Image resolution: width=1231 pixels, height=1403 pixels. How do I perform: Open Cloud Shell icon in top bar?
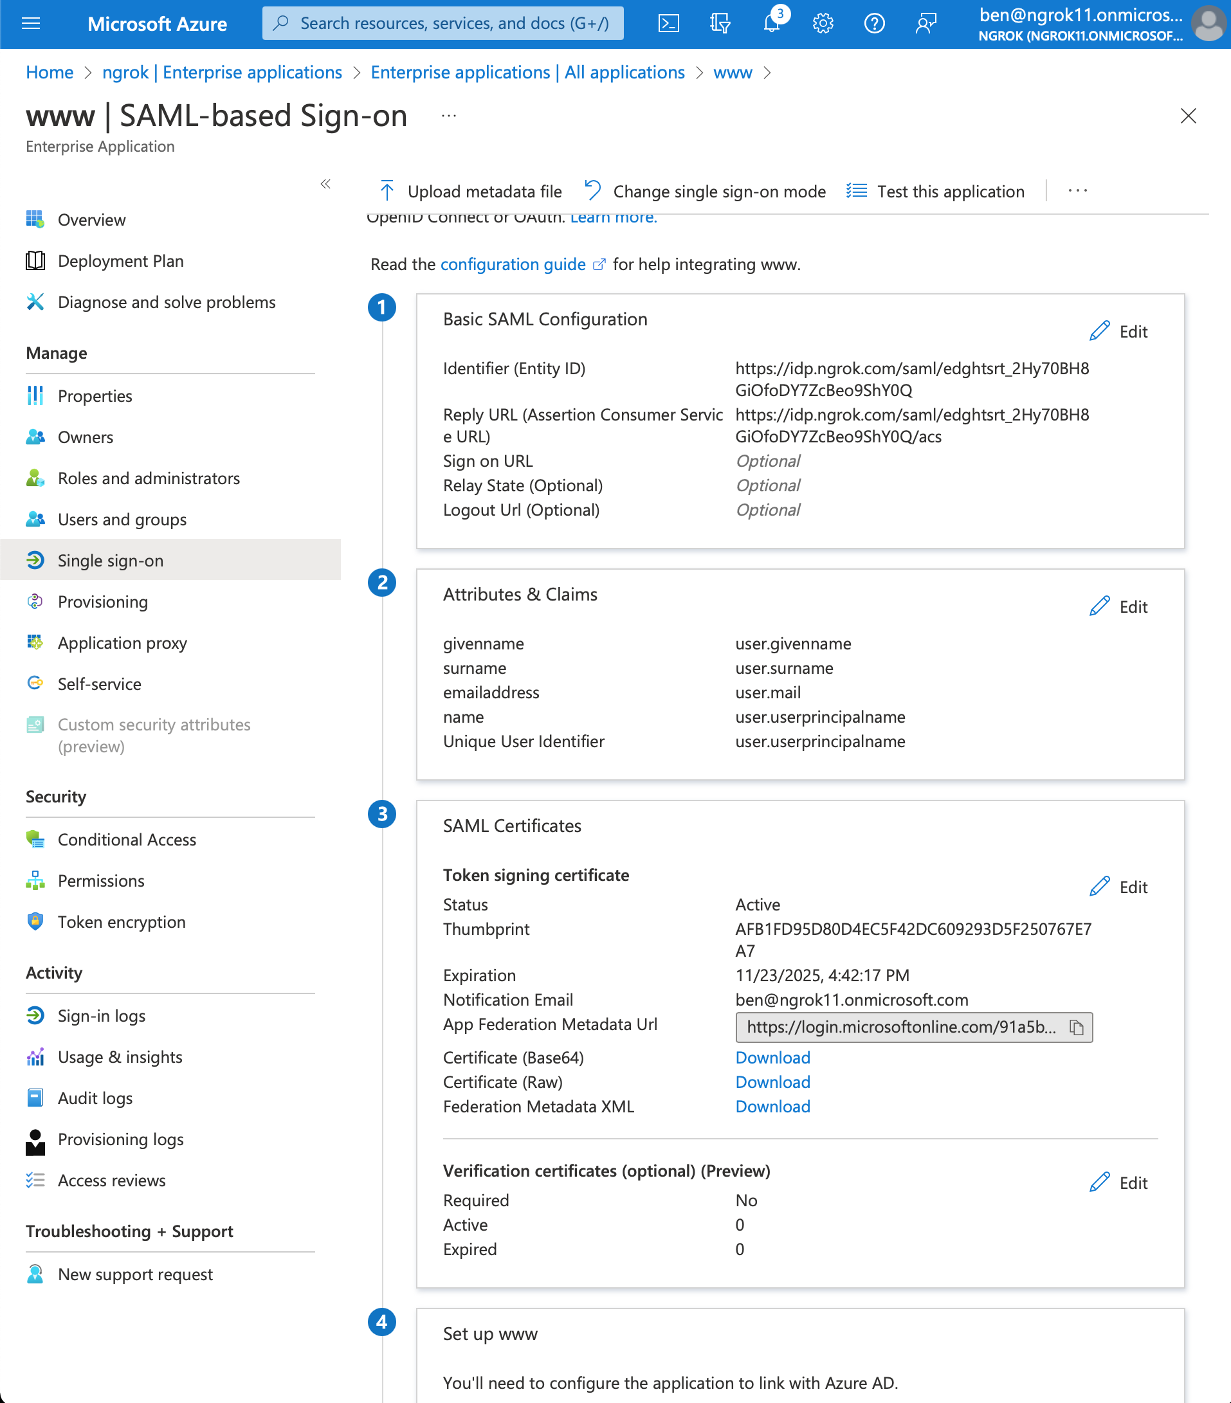(x=668, y=23)
